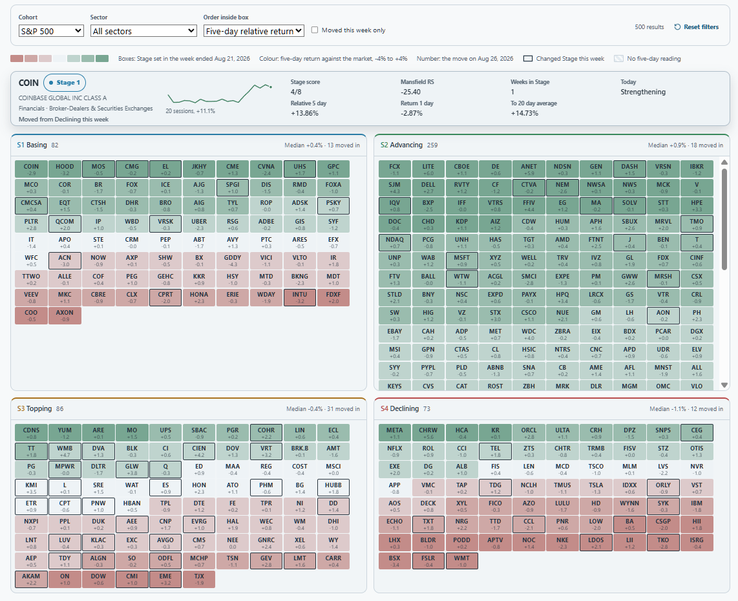Click the Reset filters circular arrow icon
This screenshot has height=601, width=738.
point(677,27)
